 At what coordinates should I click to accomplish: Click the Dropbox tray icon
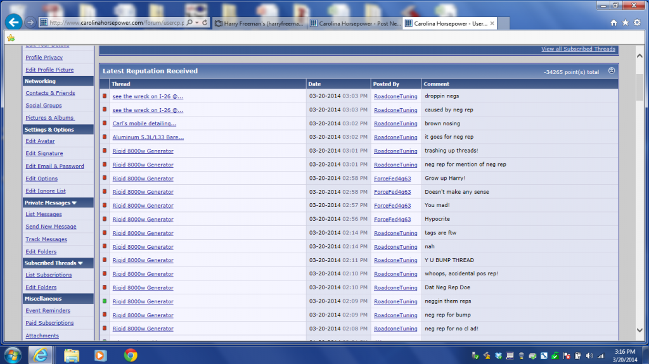[498, 356]
